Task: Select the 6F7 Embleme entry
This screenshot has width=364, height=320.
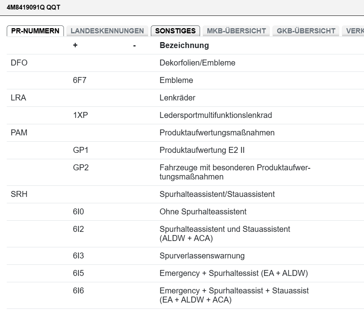Action: coord(176,80)
